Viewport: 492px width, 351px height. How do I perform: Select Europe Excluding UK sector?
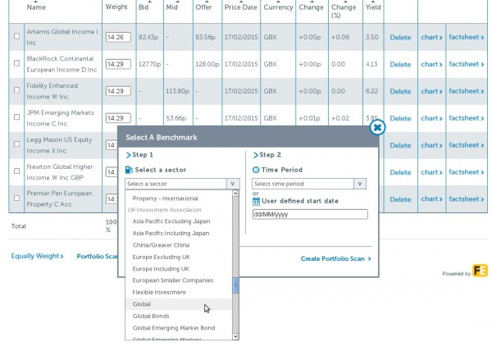point(161,258)
